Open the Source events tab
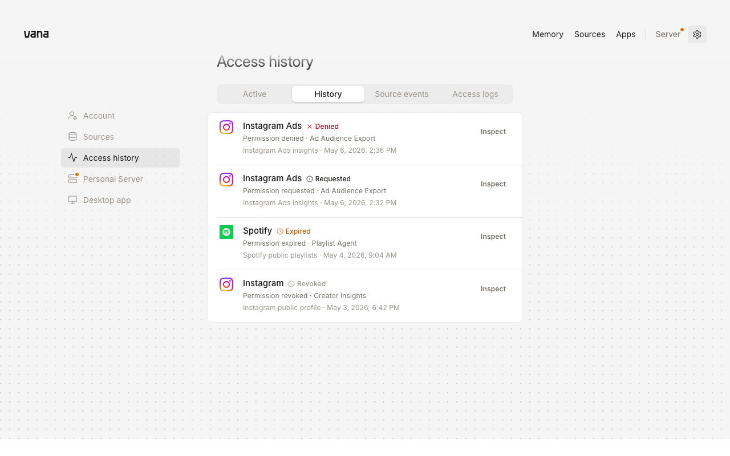 tap(401, 94)
